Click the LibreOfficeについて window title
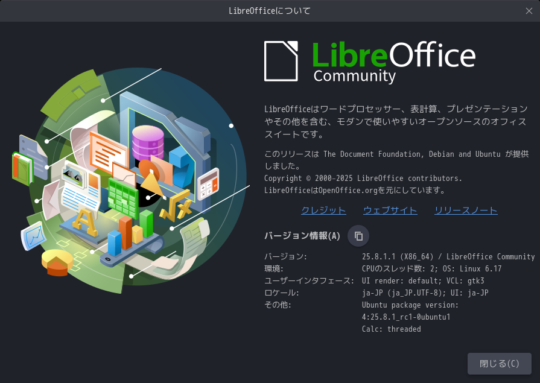The width and height of the screenshot is (540, 383). (270, 11)
